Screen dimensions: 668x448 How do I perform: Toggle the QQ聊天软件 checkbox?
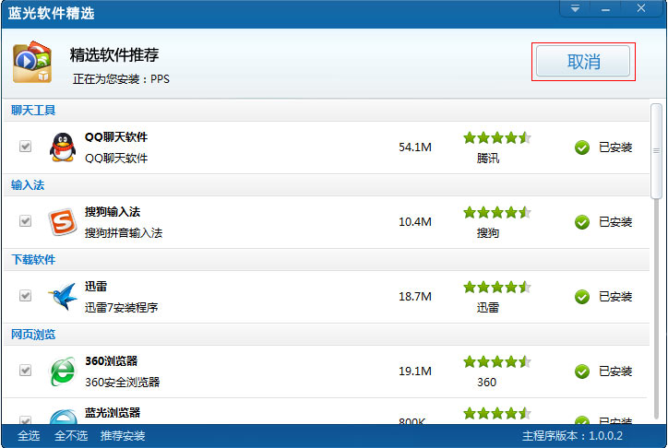click(26, 147)
